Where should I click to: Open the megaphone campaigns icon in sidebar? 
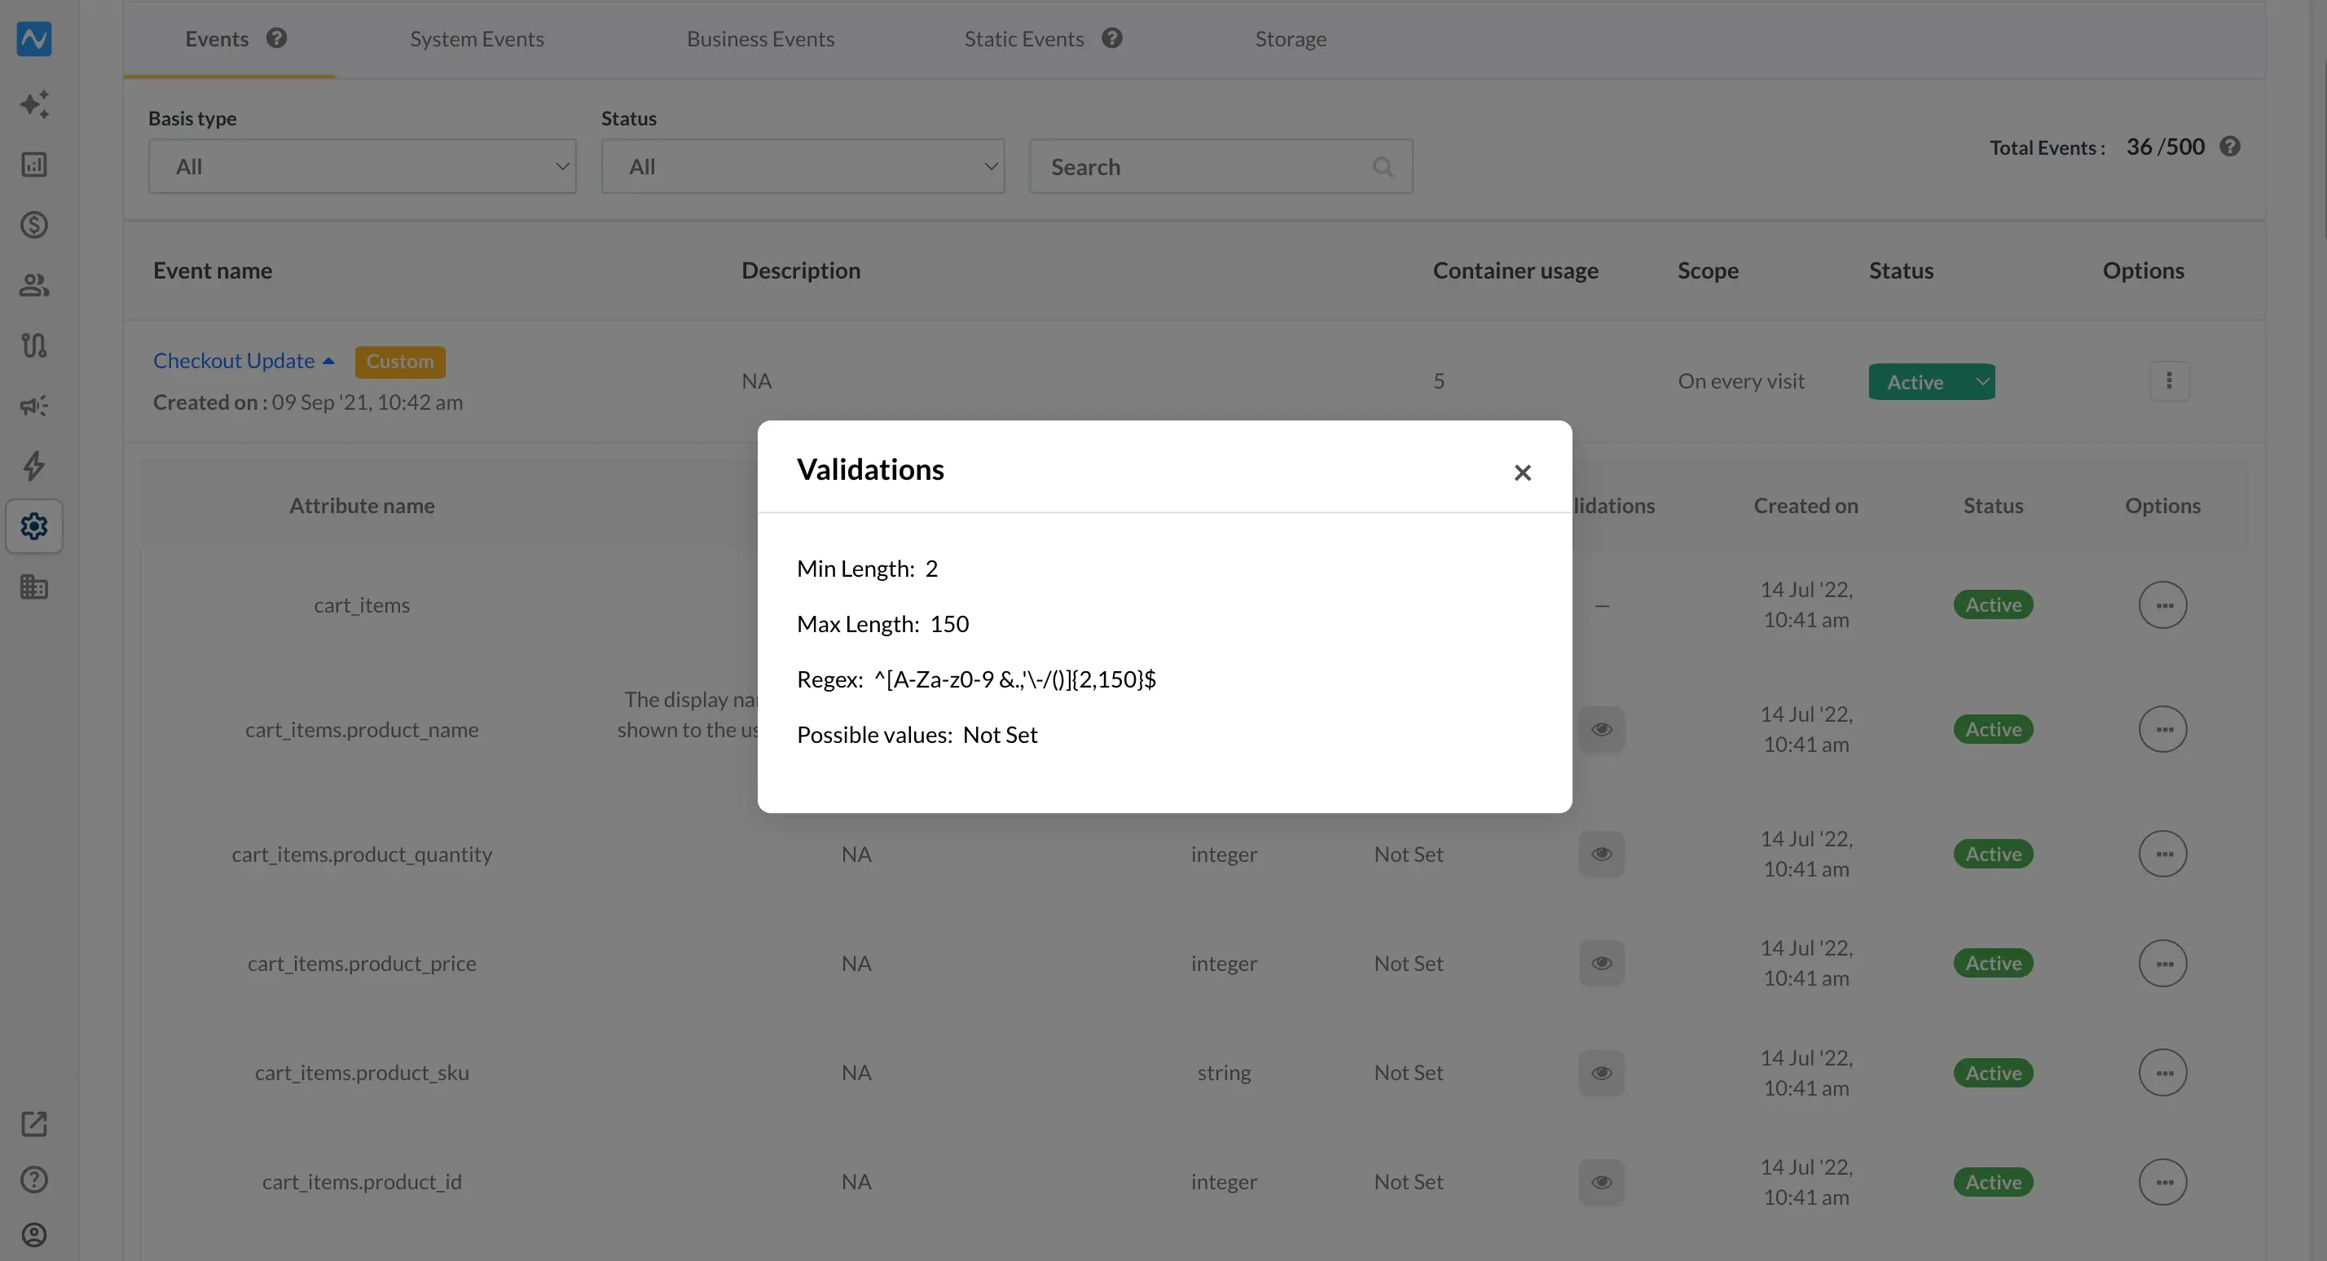tap(34, 406)
